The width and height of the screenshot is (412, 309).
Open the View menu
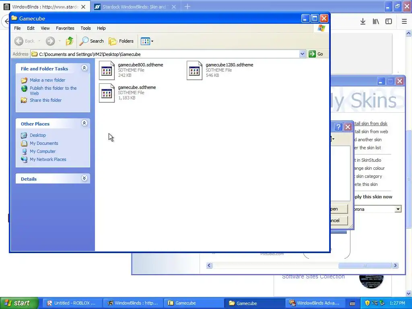[45, 28]
